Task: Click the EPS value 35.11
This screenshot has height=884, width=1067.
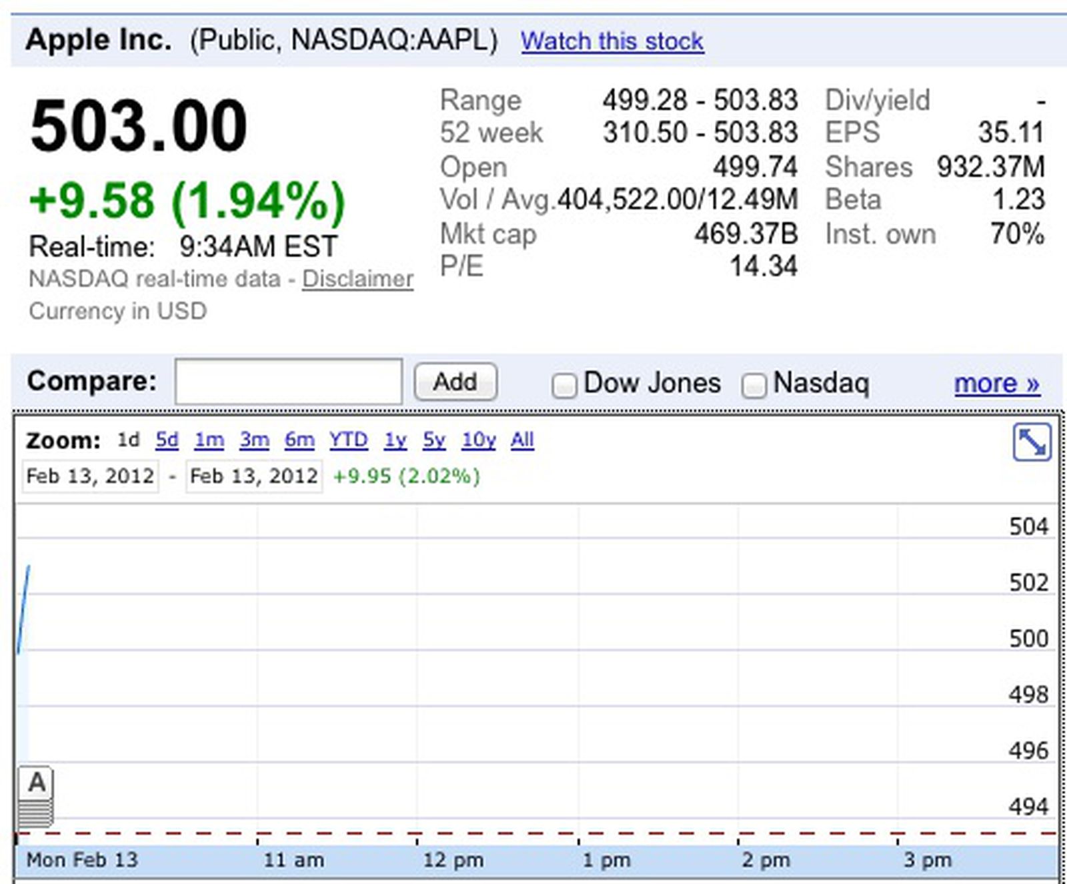Action: pyautogui.click(x=1011, y=132)
